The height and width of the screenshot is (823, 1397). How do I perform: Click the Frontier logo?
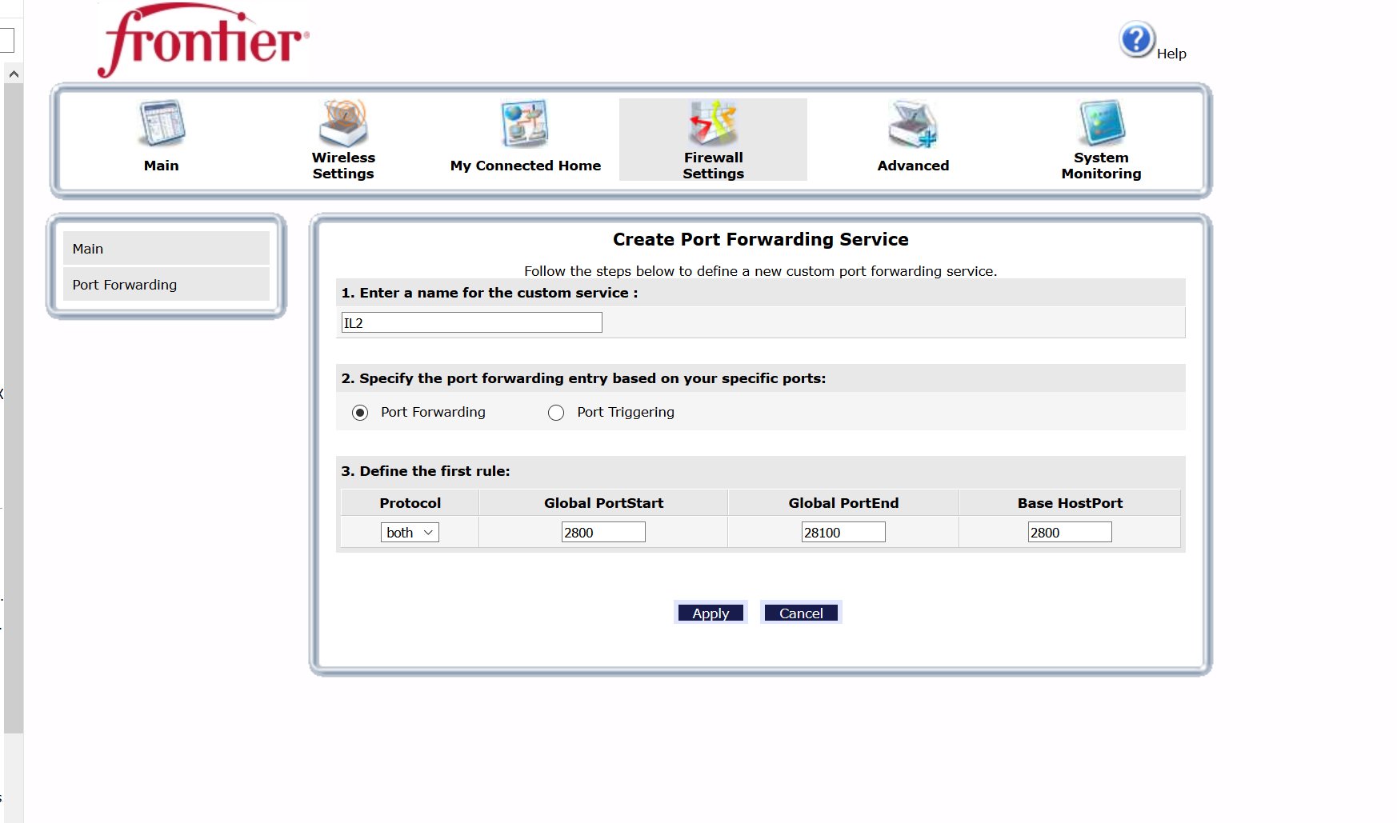(x=203, y=40)
